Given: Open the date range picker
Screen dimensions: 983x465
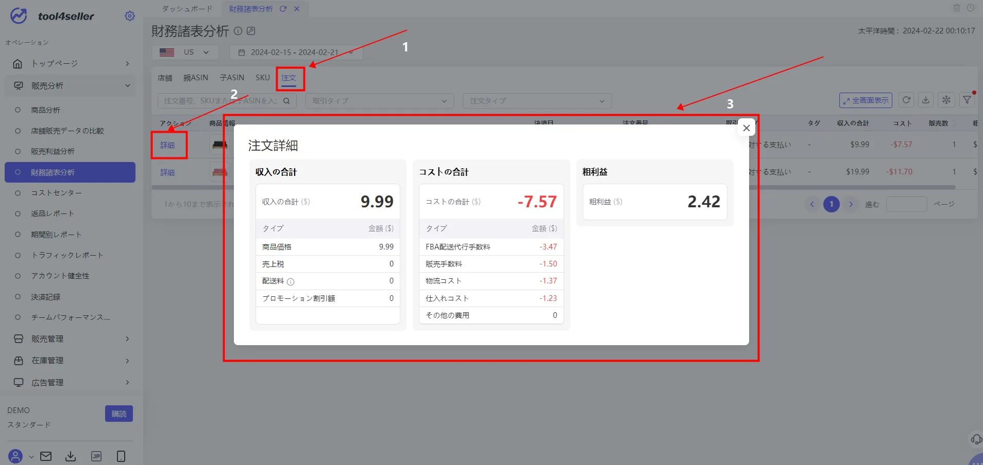Looking at the screenshot, I should (x=296, y=52).
